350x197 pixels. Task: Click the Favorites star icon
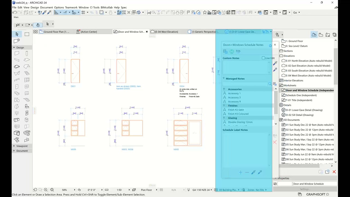[205, 12]
